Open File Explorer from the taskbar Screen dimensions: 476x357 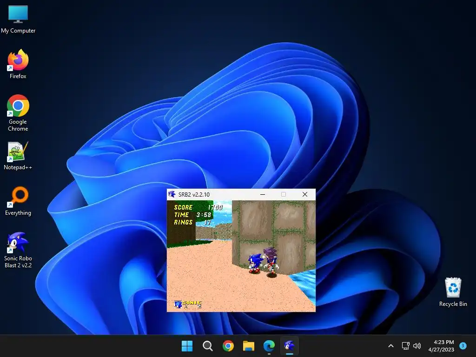pos(248,346)
